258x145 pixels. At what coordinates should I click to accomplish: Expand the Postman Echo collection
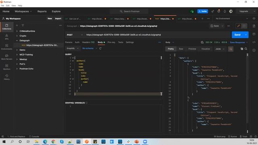coord(17,69)
